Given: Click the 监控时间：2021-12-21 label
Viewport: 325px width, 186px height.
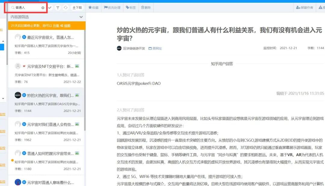Looking at the screenshot, I should coord(280,48).
